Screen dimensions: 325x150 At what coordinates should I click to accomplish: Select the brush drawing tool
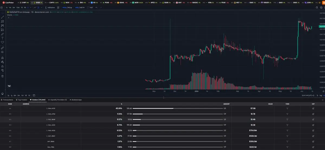pos(2,34)
